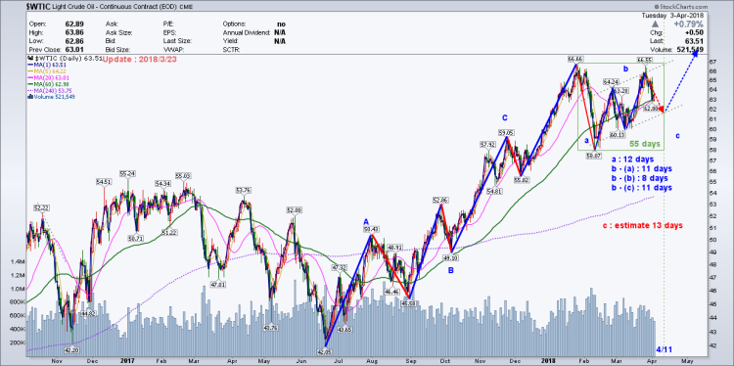
Task: Click the Volume bar-chart legend icon
Action: [30, 97]
